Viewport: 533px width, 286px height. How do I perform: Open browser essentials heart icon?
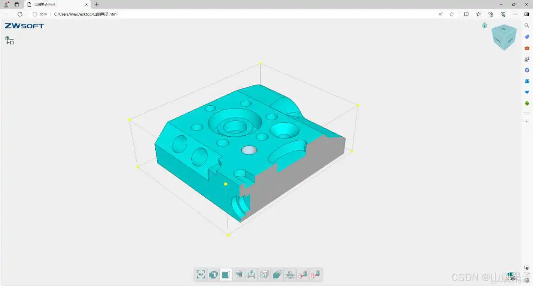tap(503, 14)
